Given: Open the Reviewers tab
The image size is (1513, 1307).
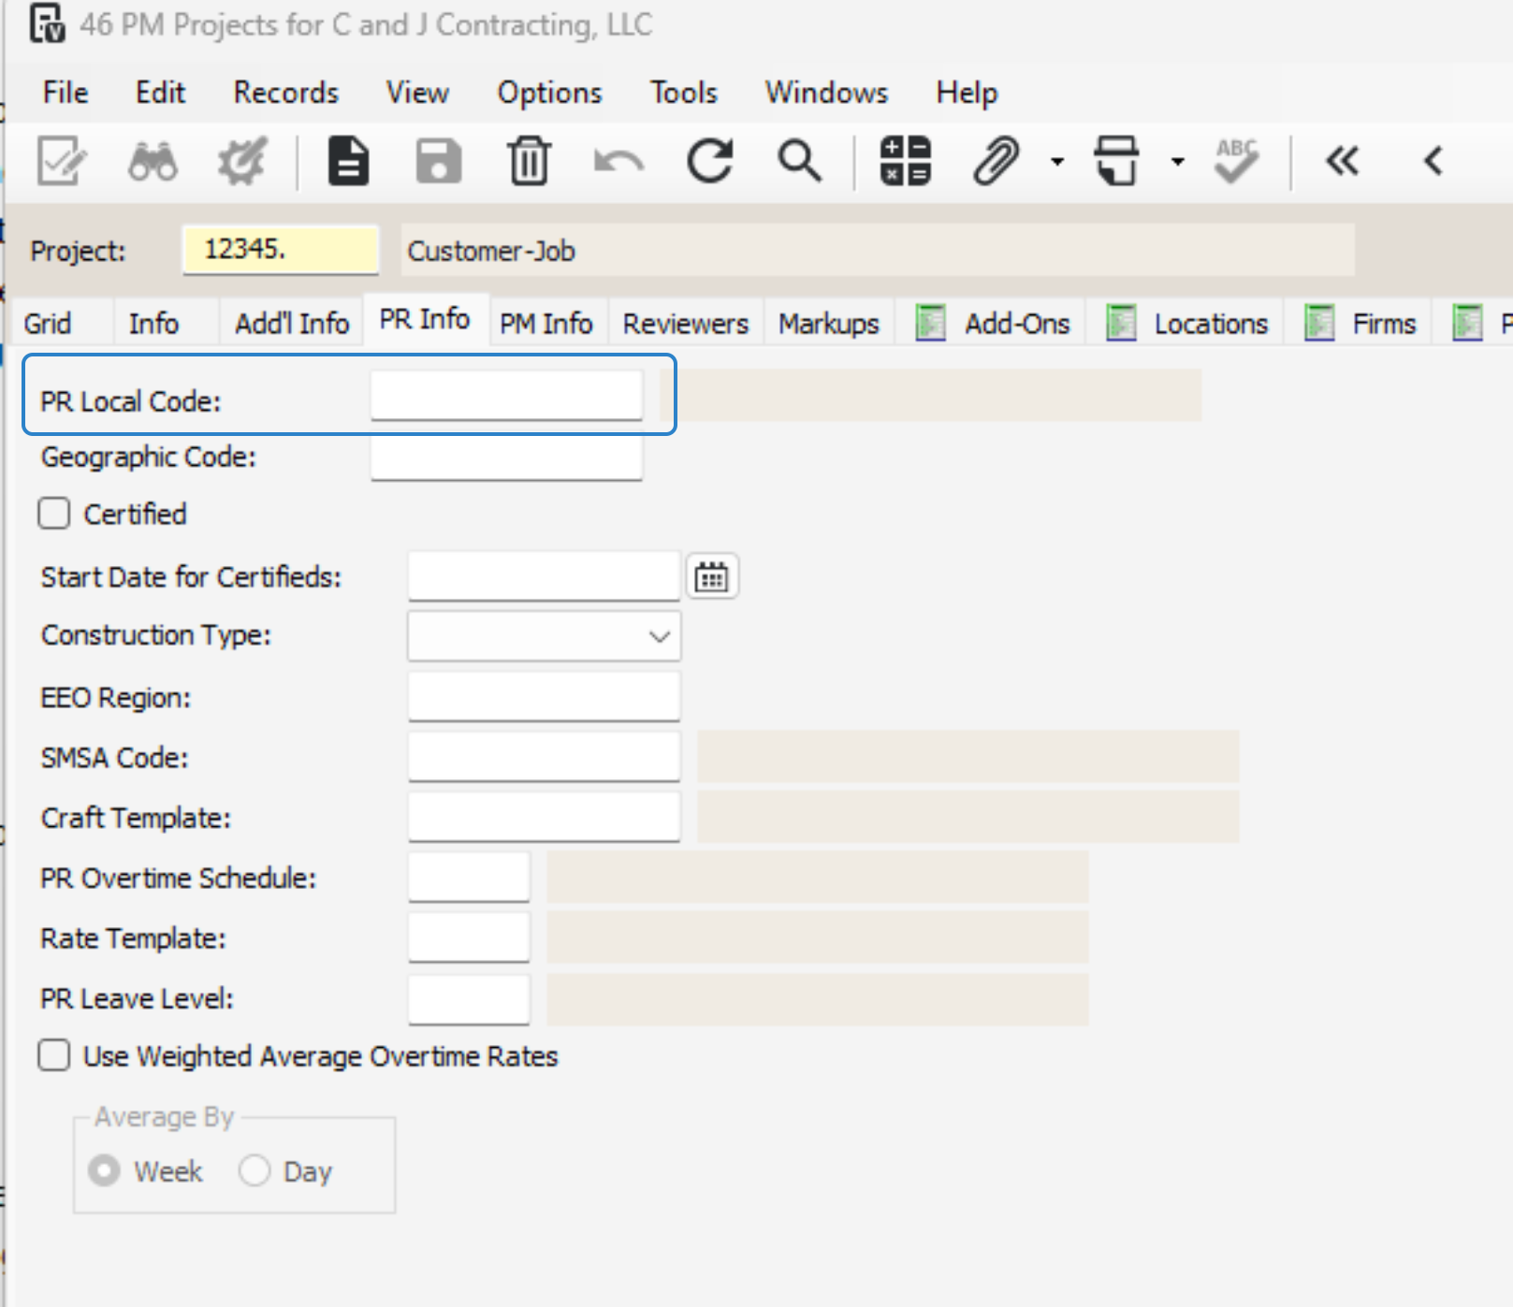Looking at the screenshot, I should pyautogui.click(x=686, y=323).
